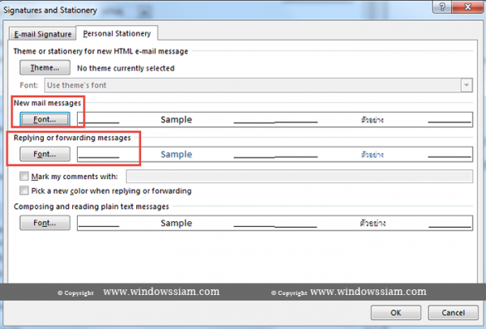Switch to the E-mail Signature tab

point(42,34)
